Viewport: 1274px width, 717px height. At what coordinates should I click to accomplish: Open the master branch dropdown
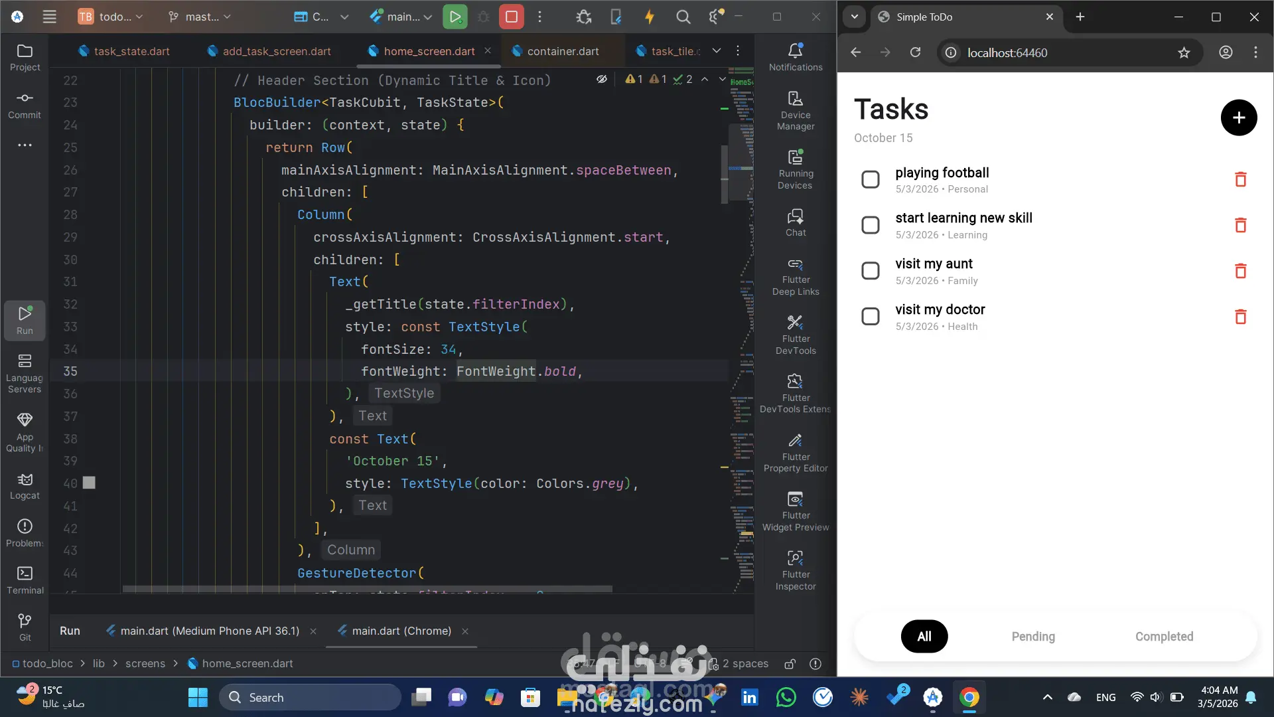tap(200, 17)
